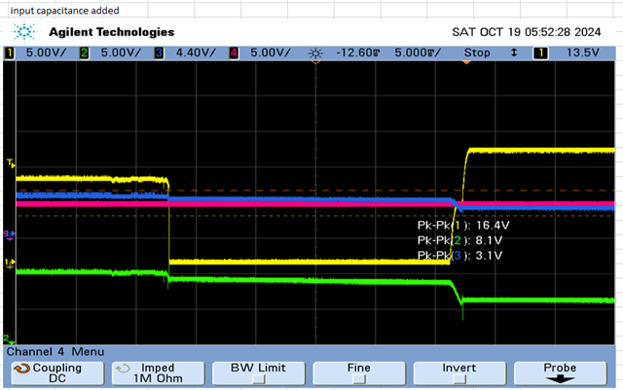Viewport: 623px width, 390px height.
Task: Click the Channel 4 Menu title
Action: pos(55,352)
